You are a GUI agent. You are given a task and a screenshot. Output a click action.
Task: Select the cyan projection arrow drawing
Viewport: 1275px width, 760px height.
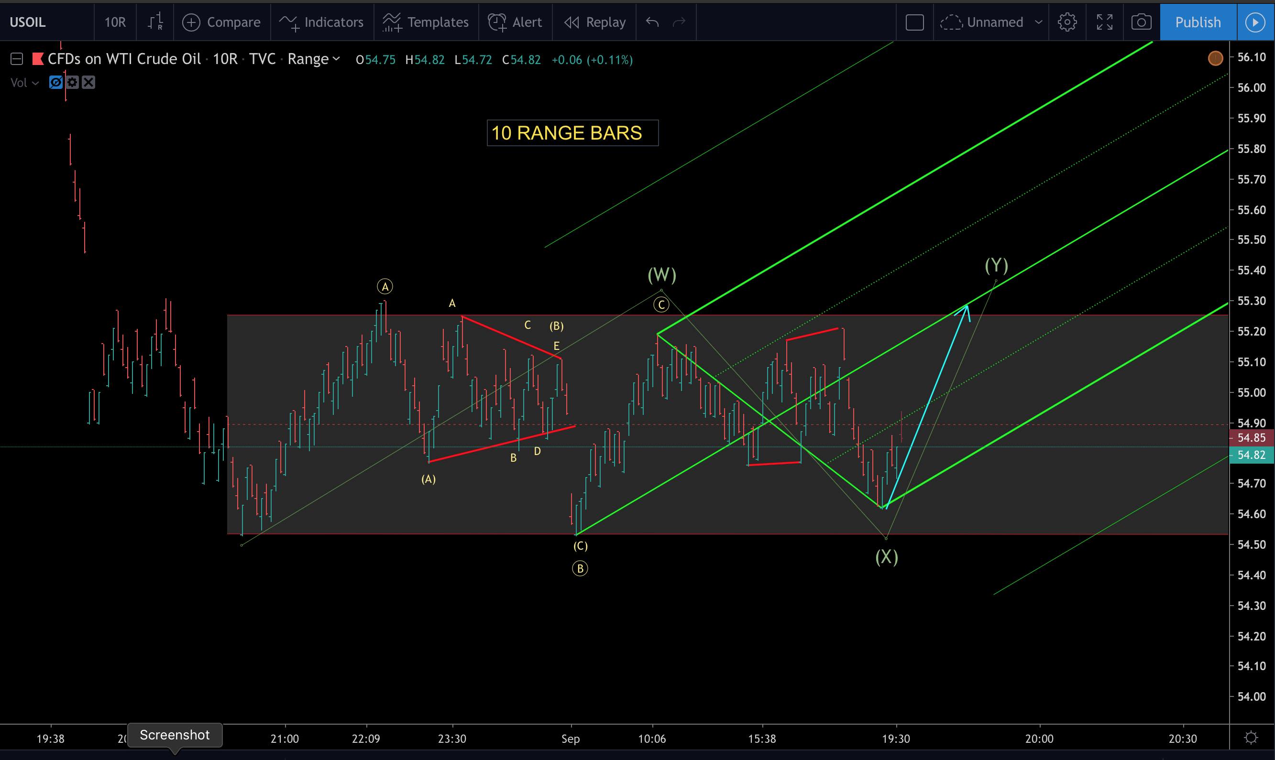tap(927, 406)
